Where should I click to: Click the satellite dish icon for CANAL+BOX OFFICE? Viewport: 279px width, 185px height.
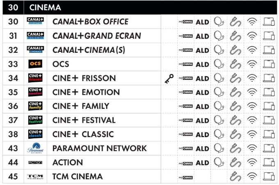(x=219, y=22)
